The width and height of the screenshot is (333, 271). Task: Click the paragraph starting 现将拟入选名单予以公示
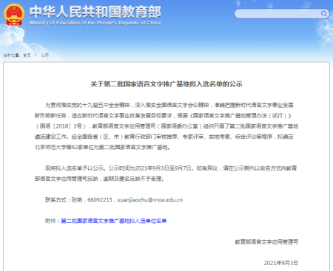click(166, 174)
